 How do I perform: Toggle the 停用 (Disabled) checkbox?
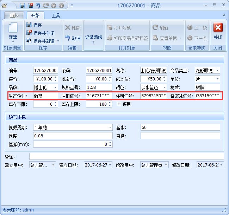tap(119, 104)
